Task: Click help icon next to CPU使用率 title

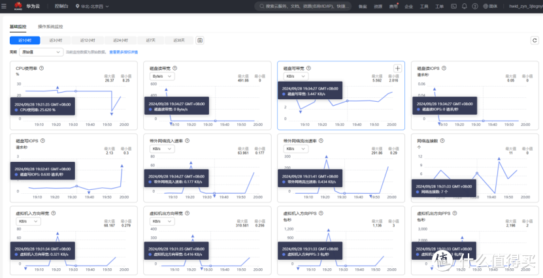Action: coord(42,68)
